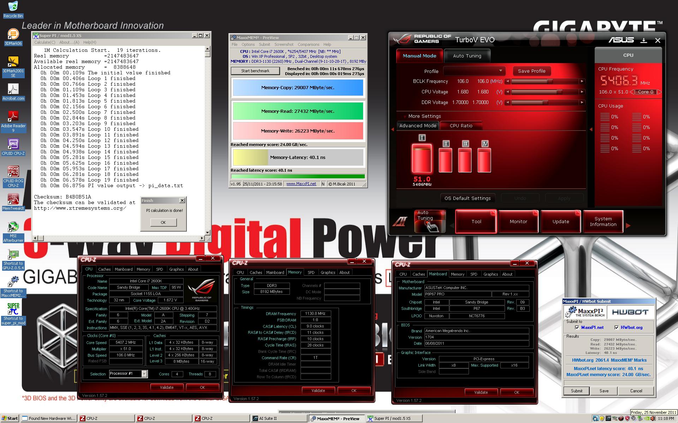This screenshot has height=423, width=678.
Task: Launch CPUID ROG CPU-Z desktop shortcut
Action: 13,177
